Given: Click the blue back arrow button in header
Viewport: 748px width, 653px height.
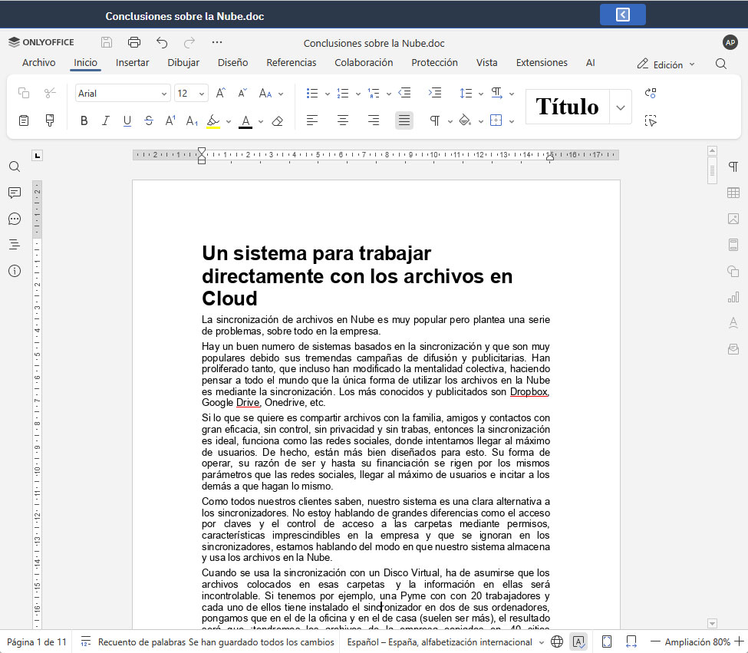Looking at the screenshot, I should click(x=622, y=15).
